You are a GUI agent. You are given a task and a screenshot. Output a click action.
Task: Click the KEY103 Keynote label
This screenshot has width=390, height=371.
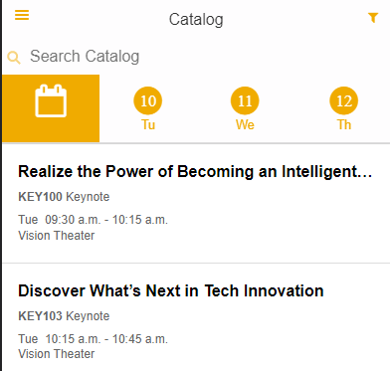click(64, 316)
